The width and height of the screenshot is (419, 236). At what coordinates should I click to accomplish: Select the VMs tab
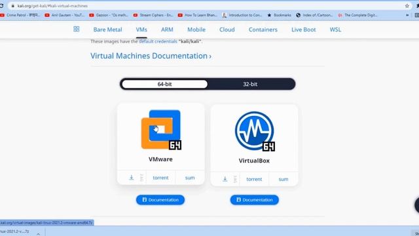pos(141,29)
